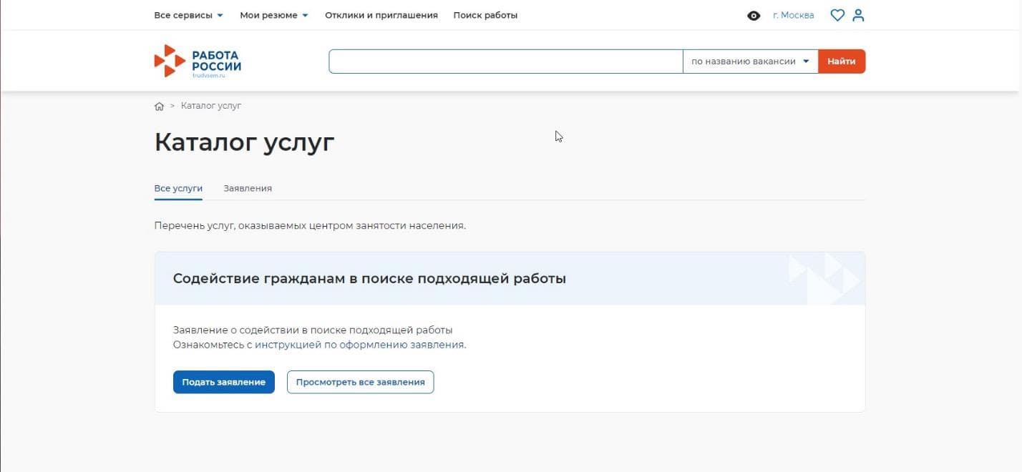This screenshot has height=472, width=1022.
Task: Switch to the Заявления tab
Action: [x=247, y=188]
